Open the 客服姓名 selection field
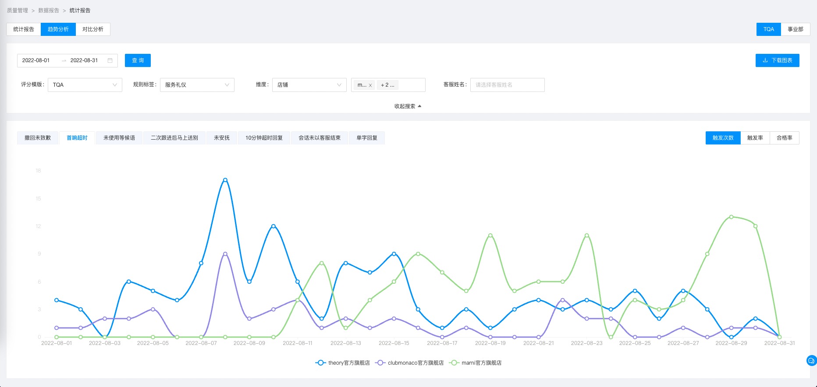 [508, 85]
